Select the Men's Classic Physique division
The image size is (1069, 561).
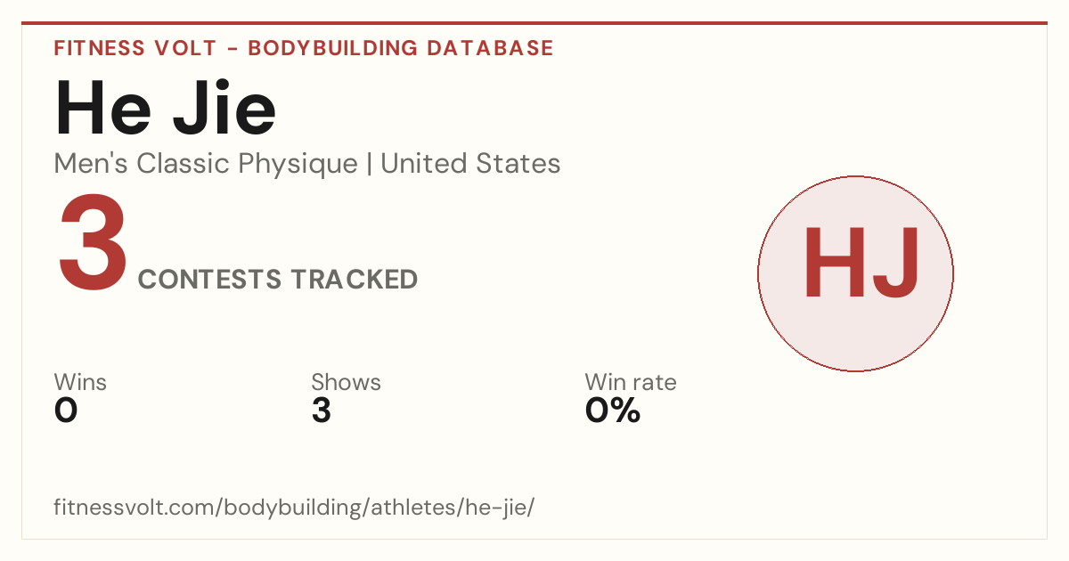(206, 164)
